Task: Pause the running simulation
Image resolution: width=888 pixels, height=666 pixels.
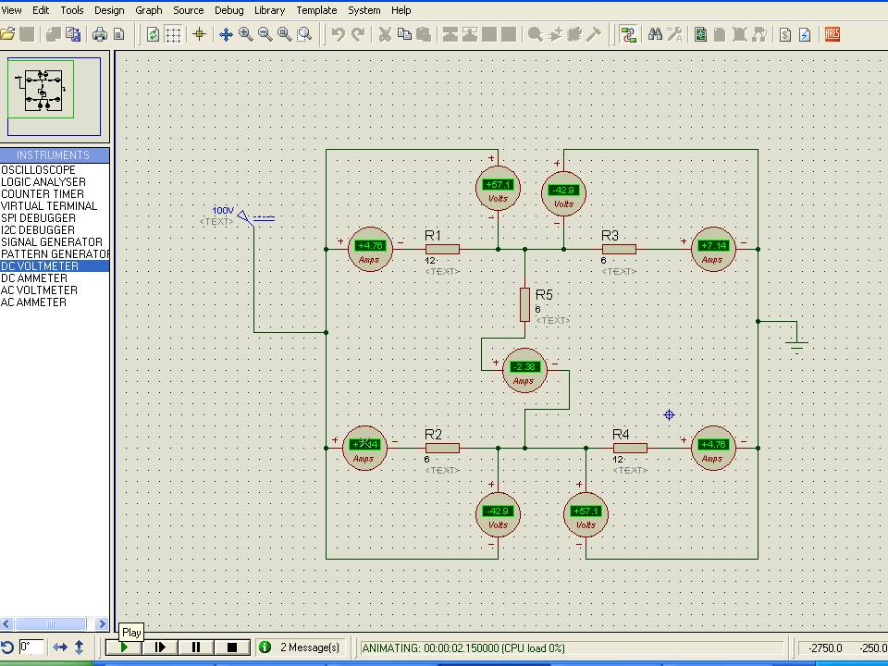Action: click(196, 647)
